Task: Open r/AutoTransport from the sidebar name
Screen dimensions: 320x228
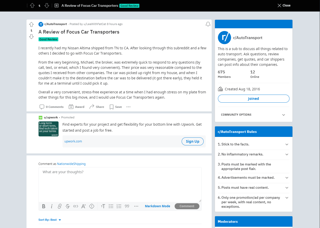Action: tap(248, 38)
